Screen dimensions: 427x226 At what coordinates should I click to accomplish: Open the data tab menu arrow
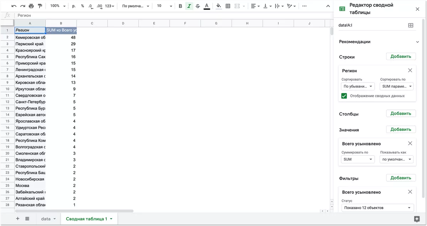pyautogui.click(x=54, y=219)
